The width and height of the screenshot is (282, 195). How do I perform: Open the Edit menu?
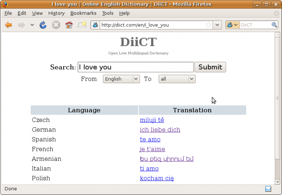[x=22, y=13]
